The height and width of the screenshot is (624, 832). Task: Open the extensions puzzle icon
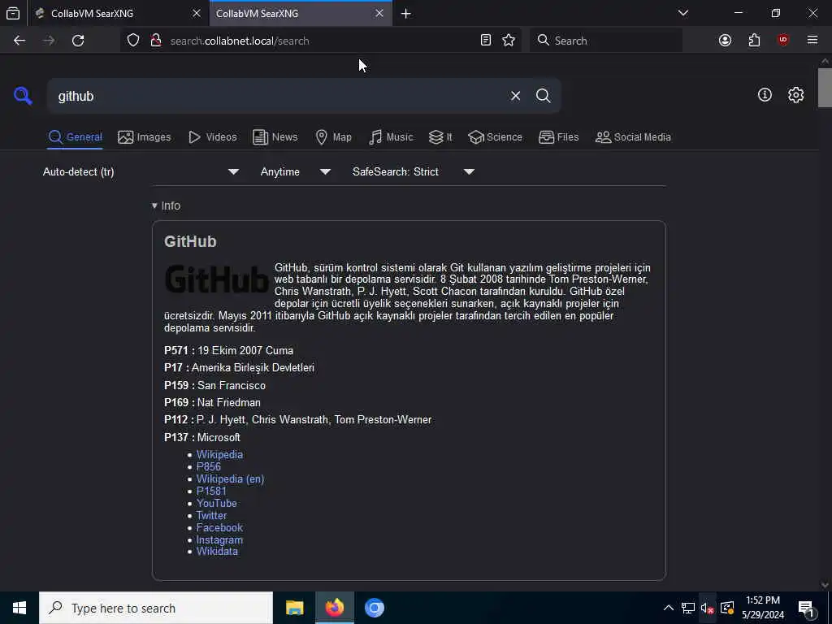754,41
